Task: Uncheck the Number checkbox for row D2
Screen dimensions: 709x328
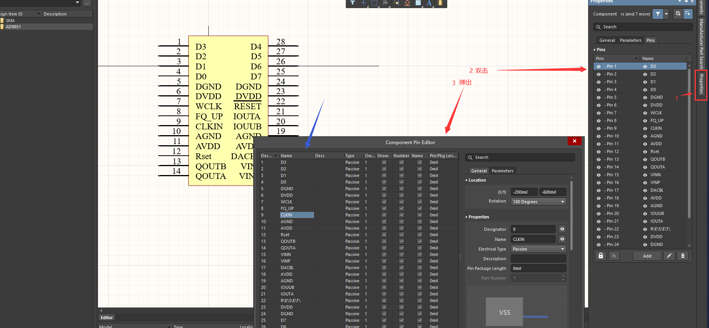Action: tap(402, 169)
